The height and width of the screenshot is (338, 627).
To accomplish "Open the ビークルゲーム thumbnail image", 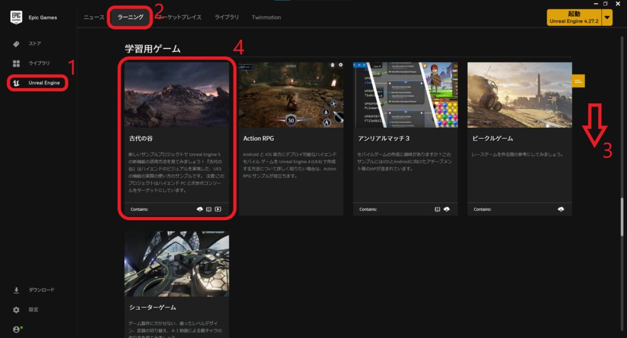I will click(x=520, y=95).
